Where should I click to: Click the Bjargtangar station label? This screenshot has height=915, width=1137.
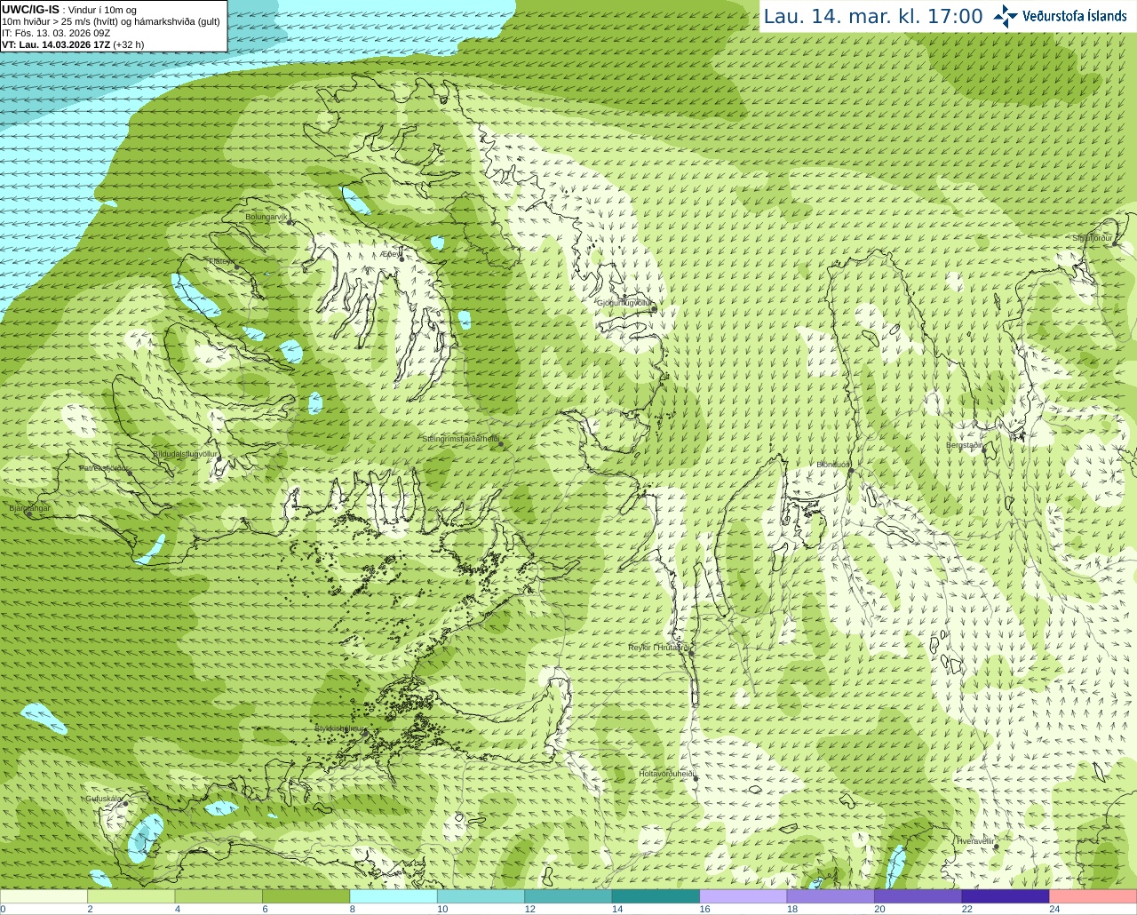tap(29, 508)
